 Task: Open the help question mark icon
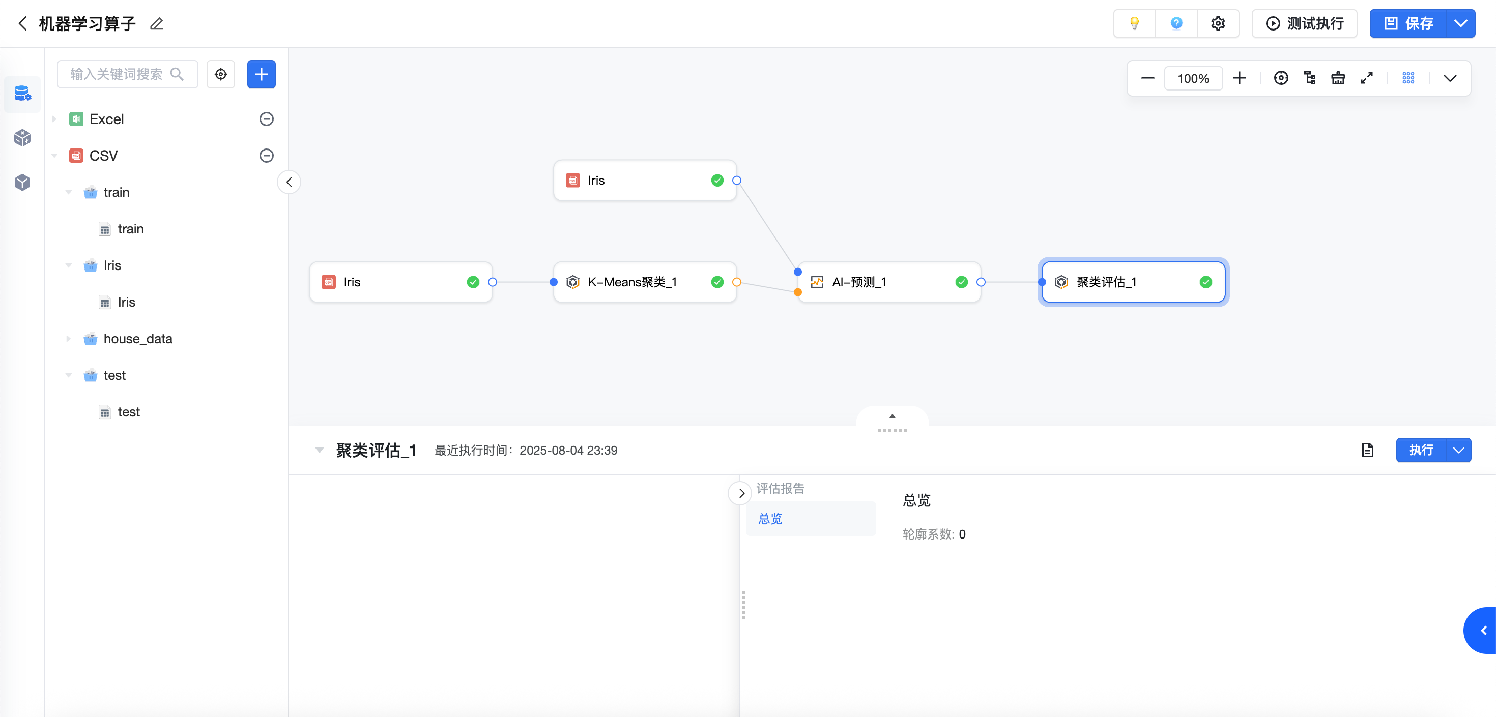[x=1176, y=23]
